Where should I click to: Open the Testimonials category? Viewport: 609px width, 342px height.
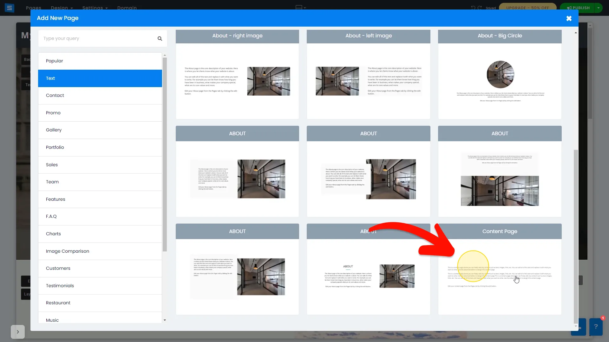point(100,286)
